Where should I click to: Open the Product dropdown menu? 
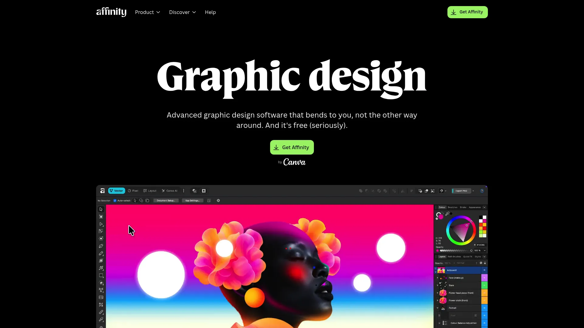148,12
